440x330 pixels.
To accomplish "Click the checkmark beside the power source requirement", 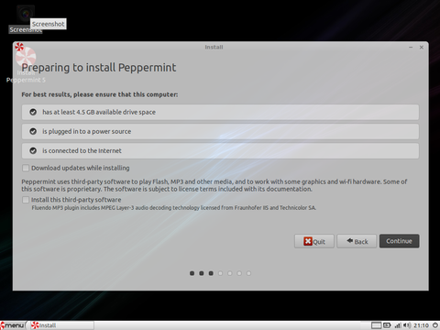I will coord(33,131).
